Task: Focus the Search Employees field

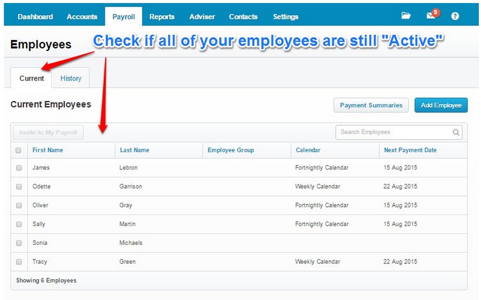Action: (x=394, y=132)
